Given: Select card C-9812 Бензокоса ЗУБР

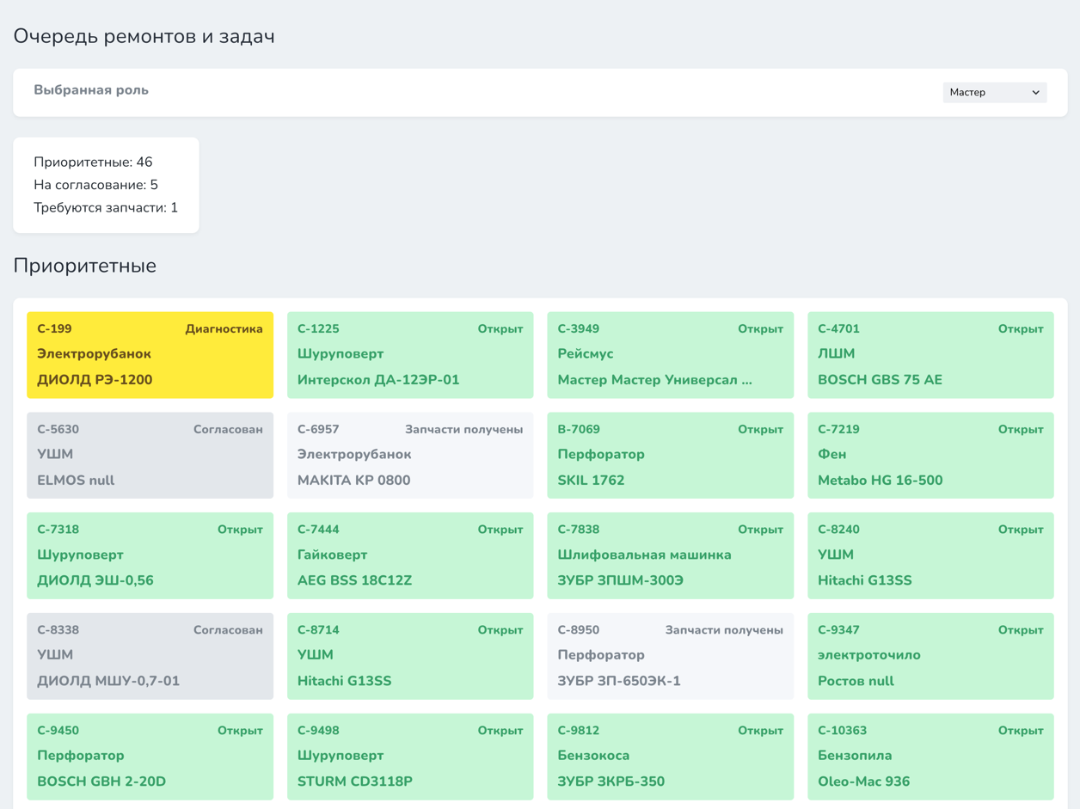Looking at the screenshot, I should click(670, 757).
